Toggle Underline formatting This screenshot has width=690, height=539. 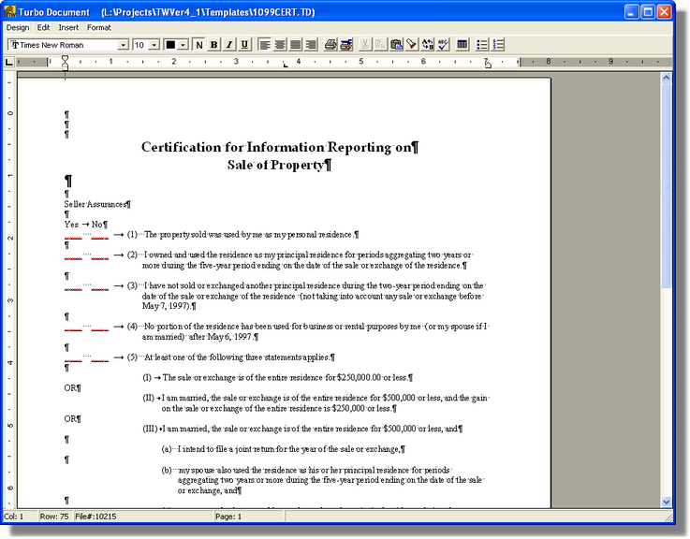tap(244, 45)
